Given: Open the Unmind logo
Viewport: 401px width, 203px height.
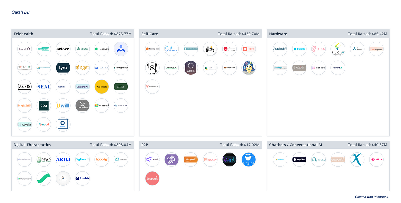Looking at the screenshot, I should [102, 106].
